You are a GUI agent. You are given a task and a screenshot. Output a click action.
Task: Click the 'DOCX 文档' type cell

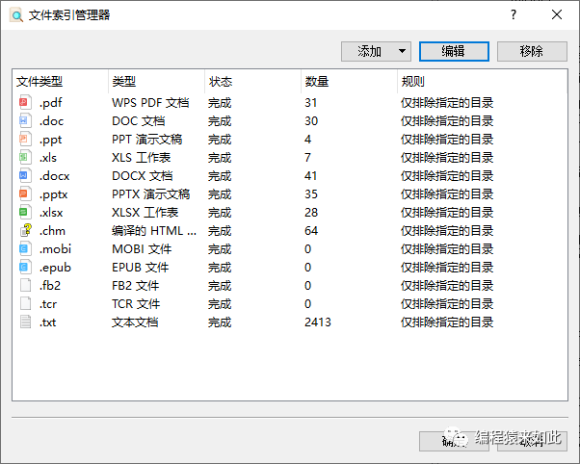(143, 175)
